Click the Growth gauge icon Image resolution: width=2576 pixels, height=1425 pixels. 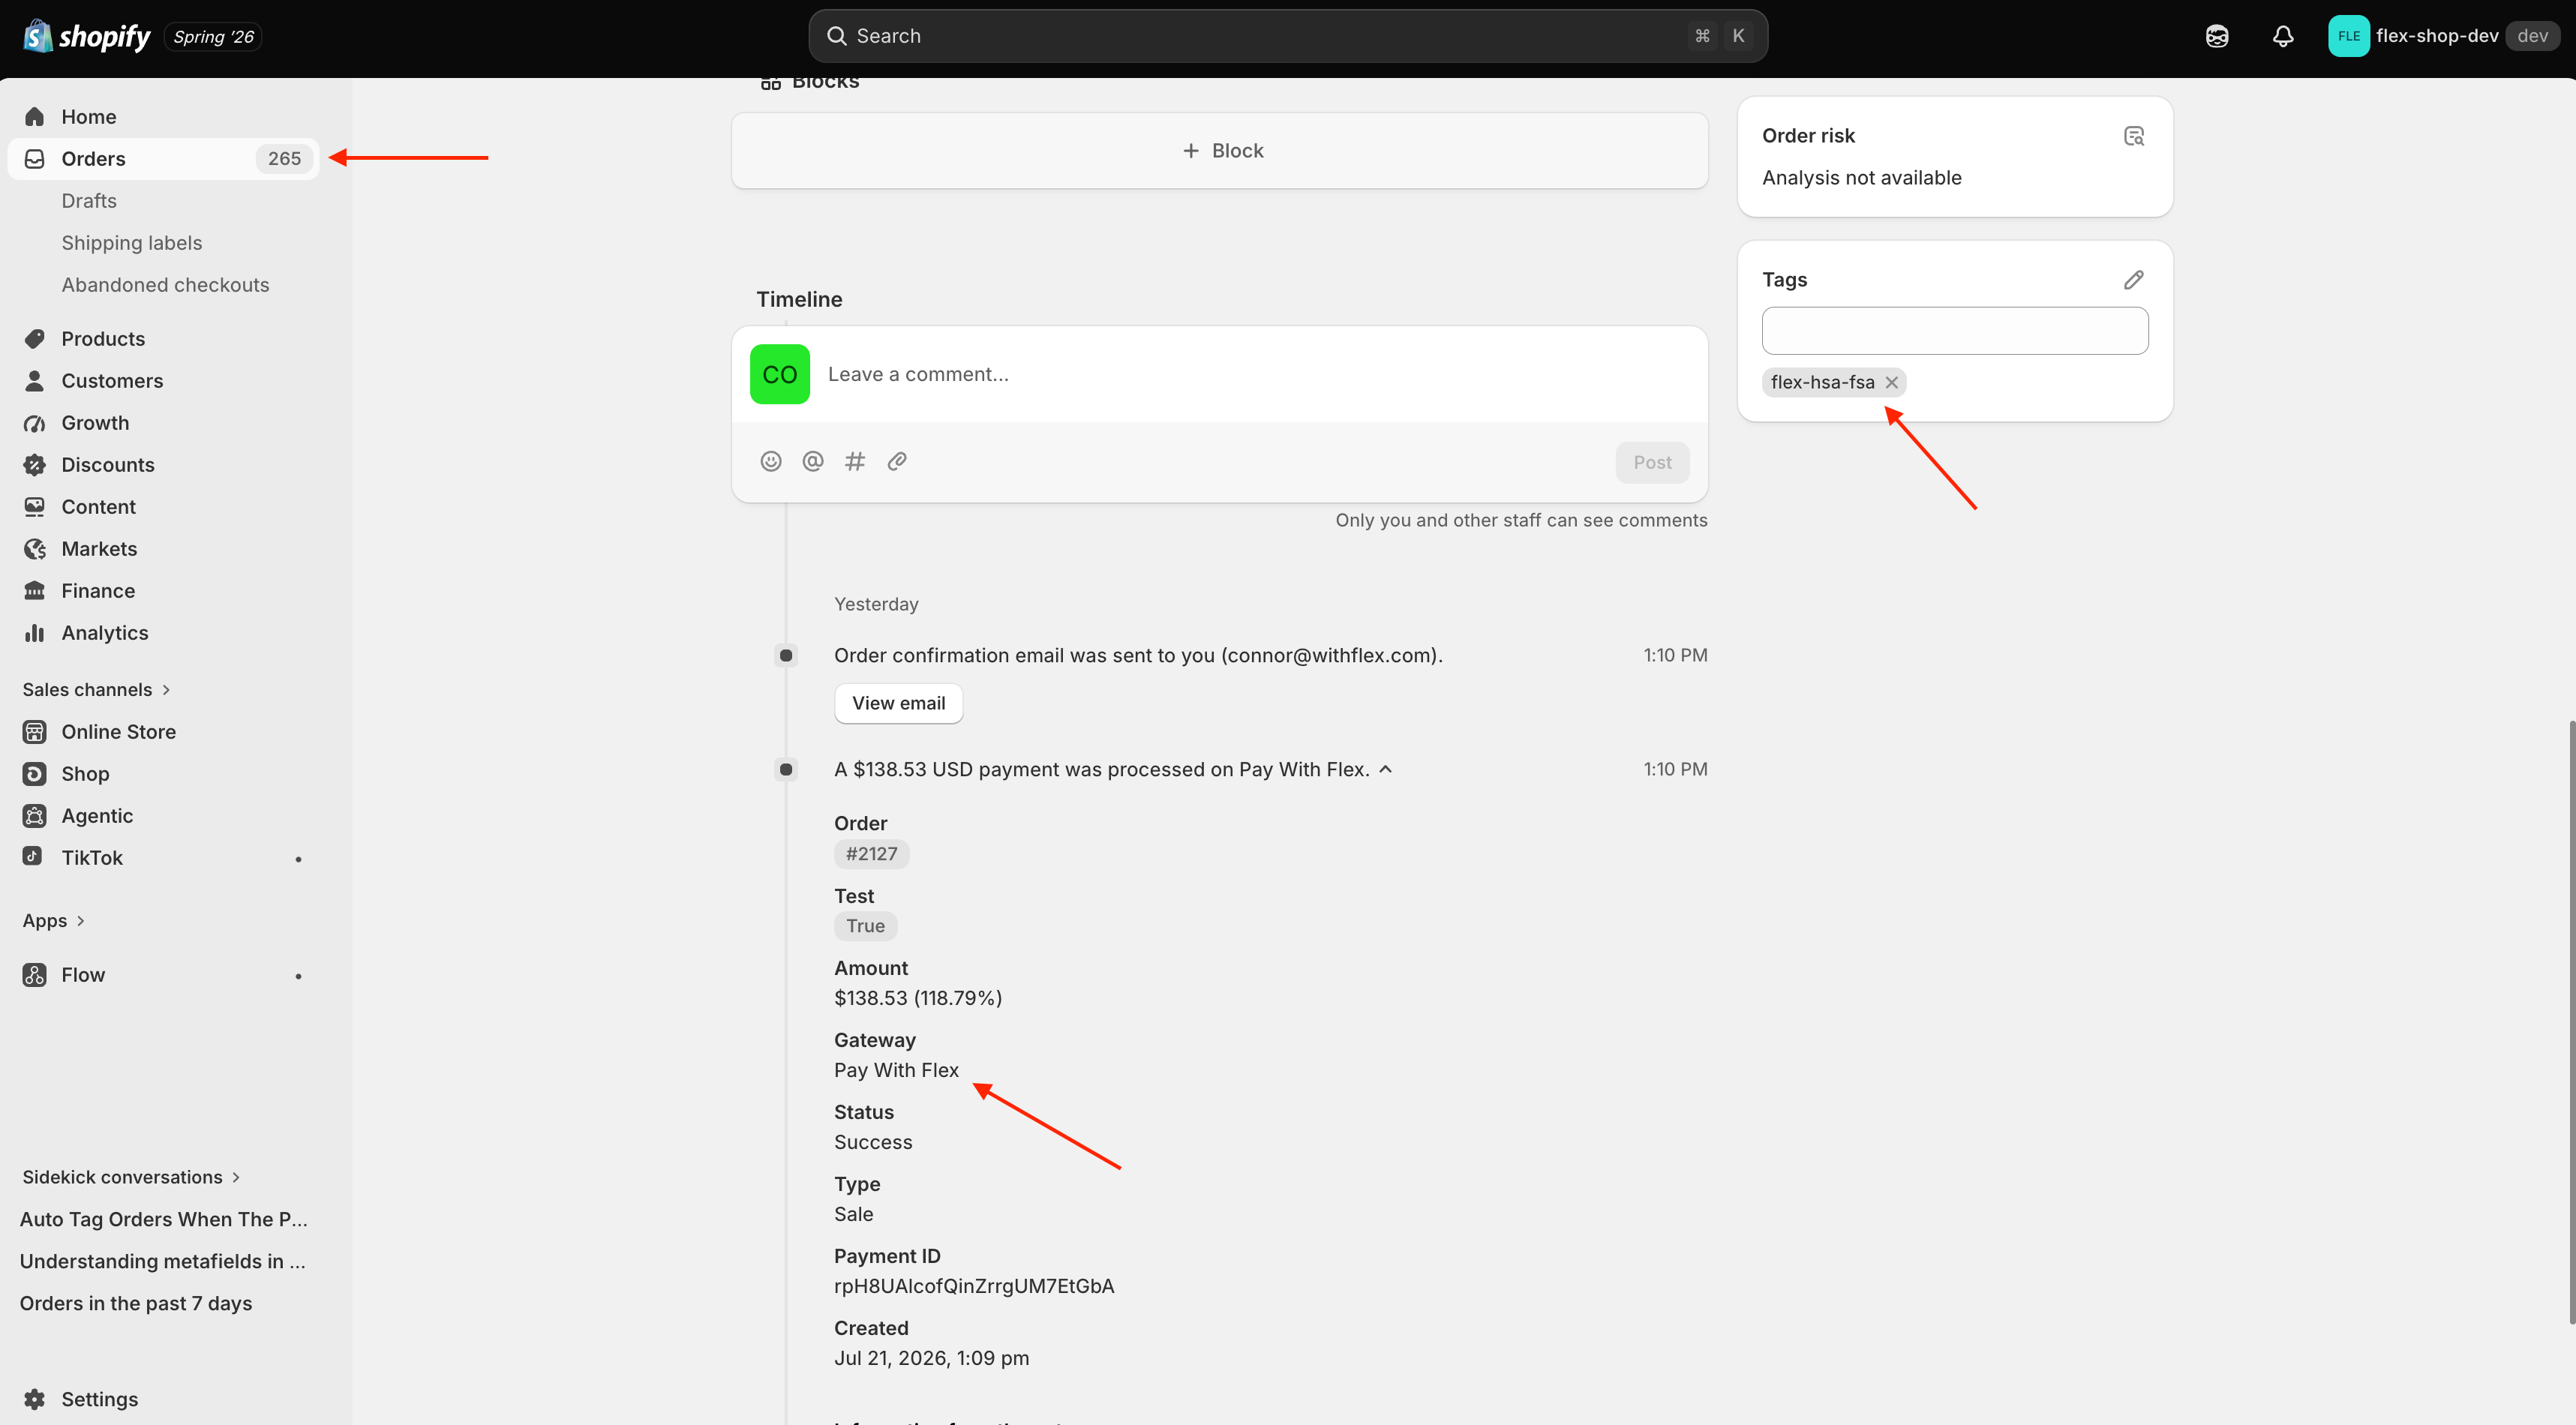[35, 423]
